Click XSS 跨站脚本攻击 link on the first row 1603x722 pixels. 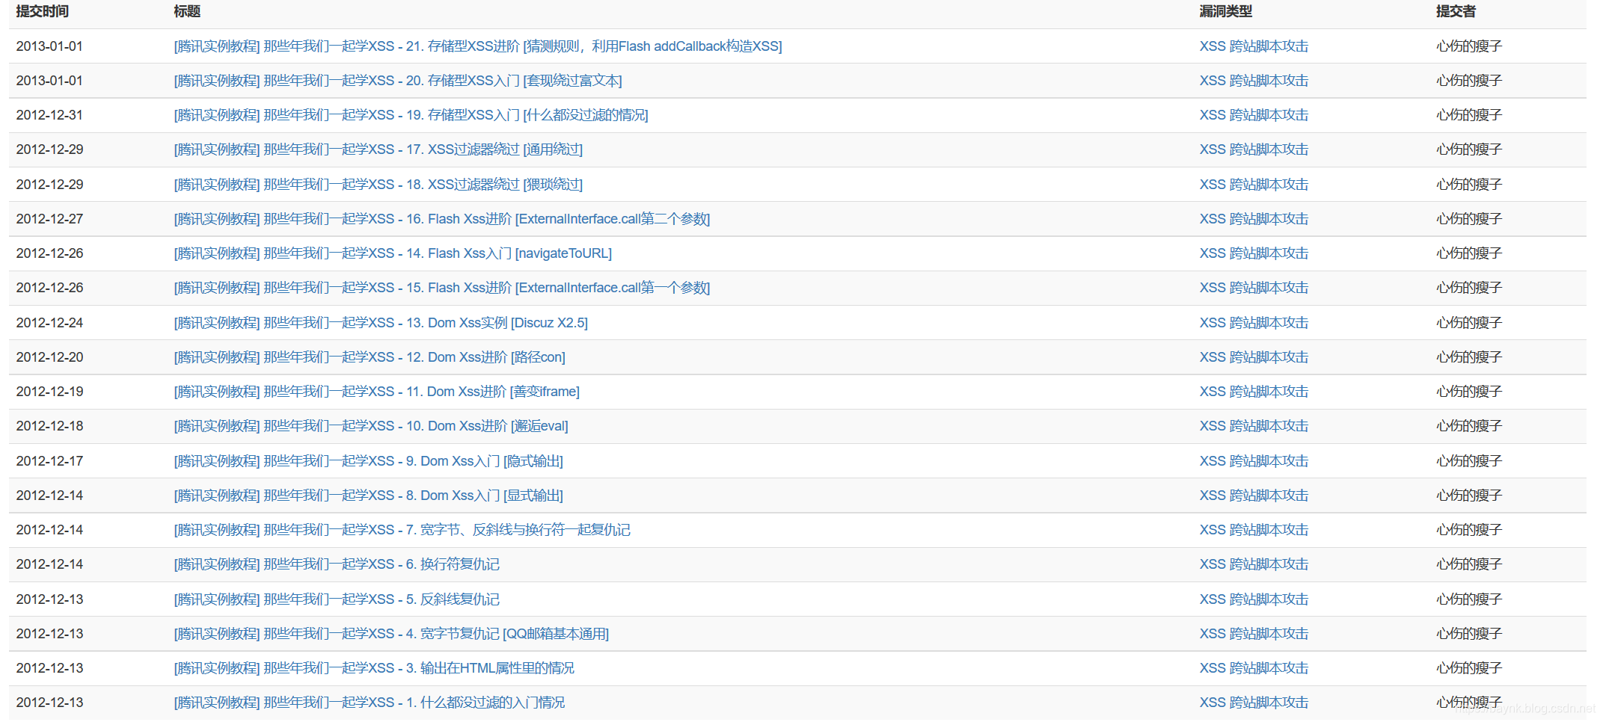coord(1254,46)
